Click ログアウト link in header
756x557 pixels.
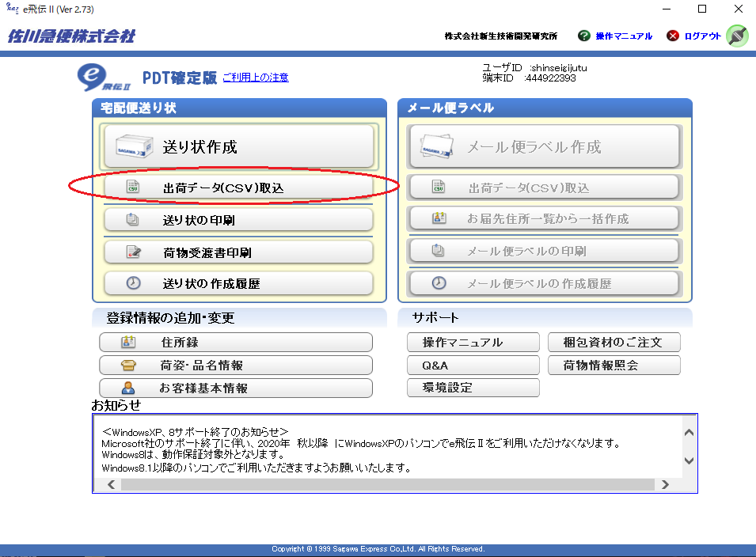click(702, 36)
